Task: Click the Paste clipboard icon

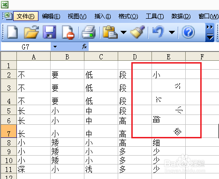Action: (110, 32)
